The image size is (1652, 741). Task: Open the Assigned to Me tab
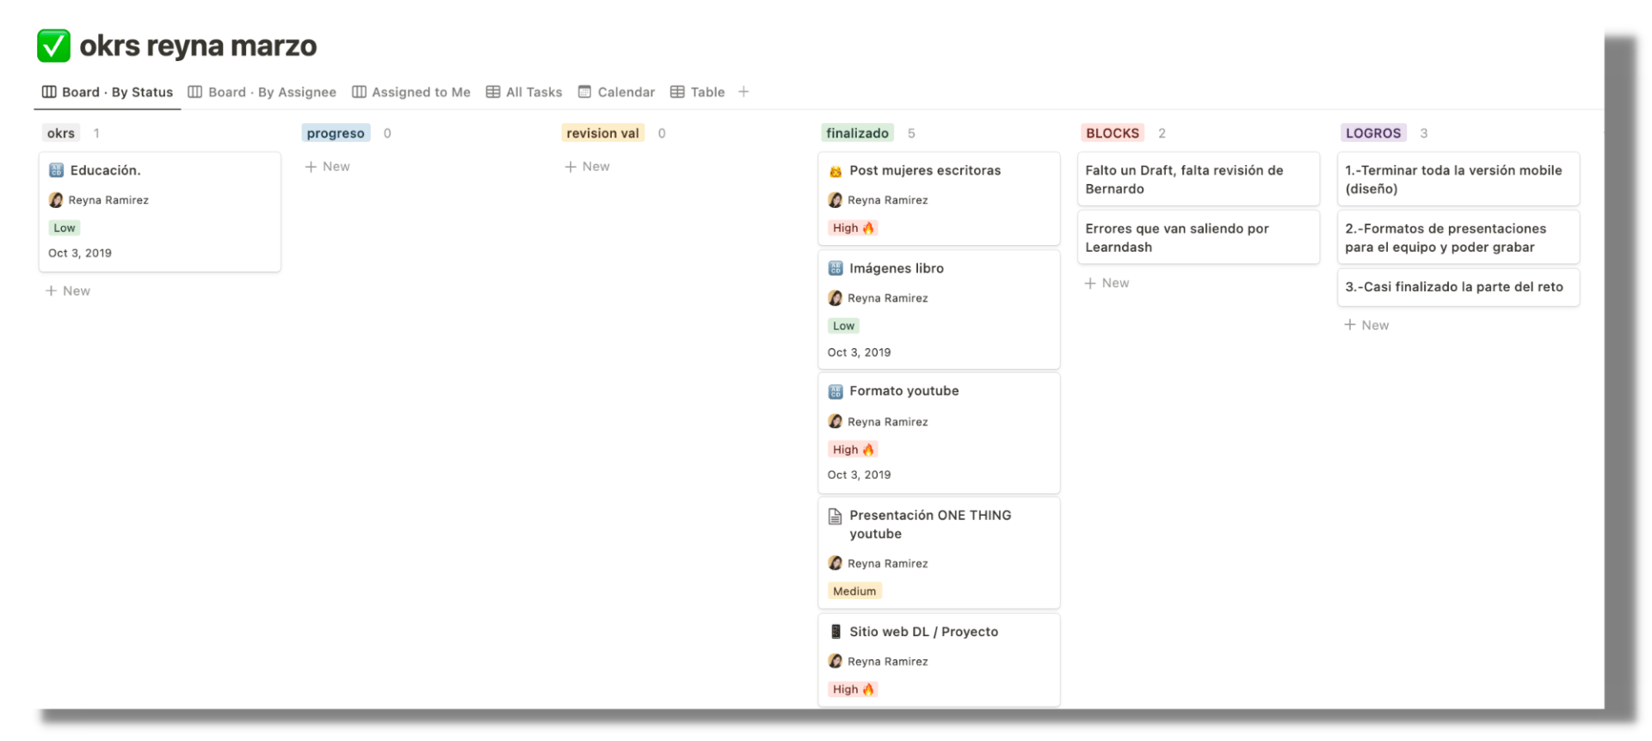pos(411,92)
